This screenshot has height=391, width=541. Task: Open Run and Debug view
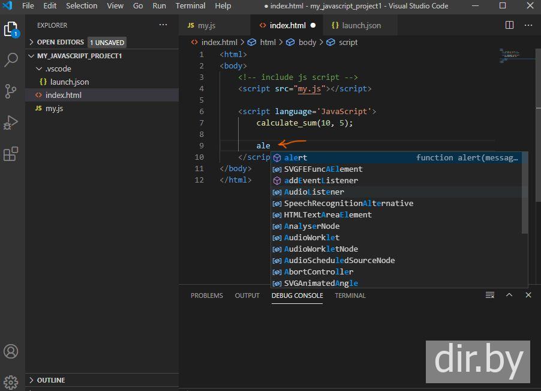[x=11, y=123]
